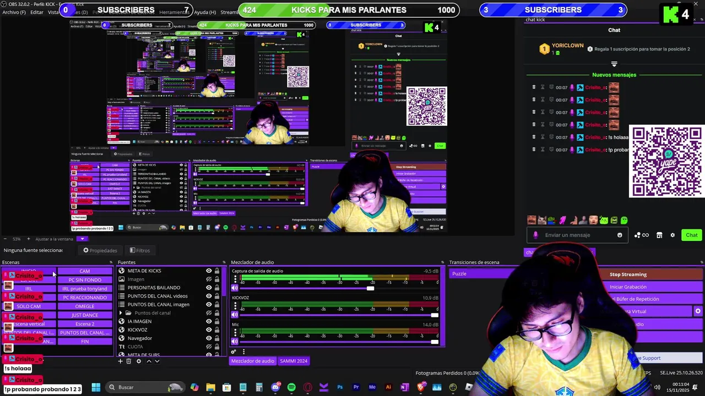This screenshot has width=705, height=396.
Task: Open the Puzzle transition dropdown
Action: tap(484, 274)
